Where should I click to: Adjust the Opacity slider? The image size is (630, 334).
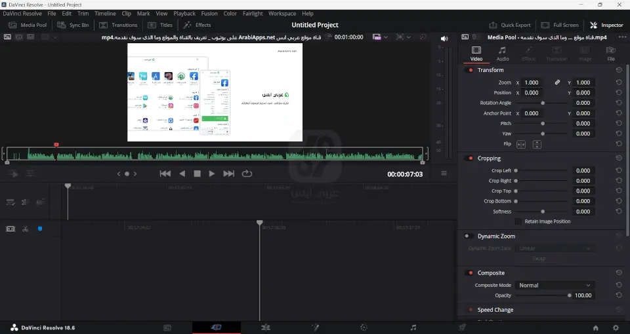[543, 295]
